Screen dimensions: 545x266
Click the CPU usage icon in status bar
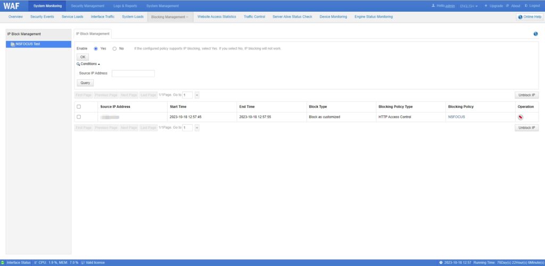[36, 262]
